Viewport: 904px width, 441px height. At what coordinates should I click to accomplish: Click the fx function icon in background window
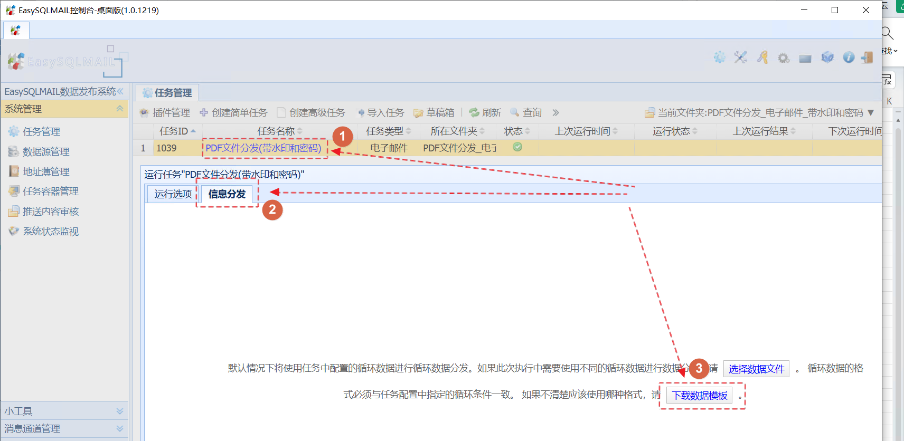coord(887,80)
